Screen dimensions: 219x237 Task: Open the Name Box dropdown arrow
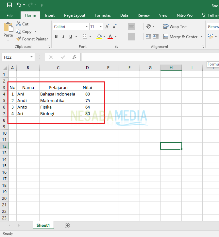point(32,57)
